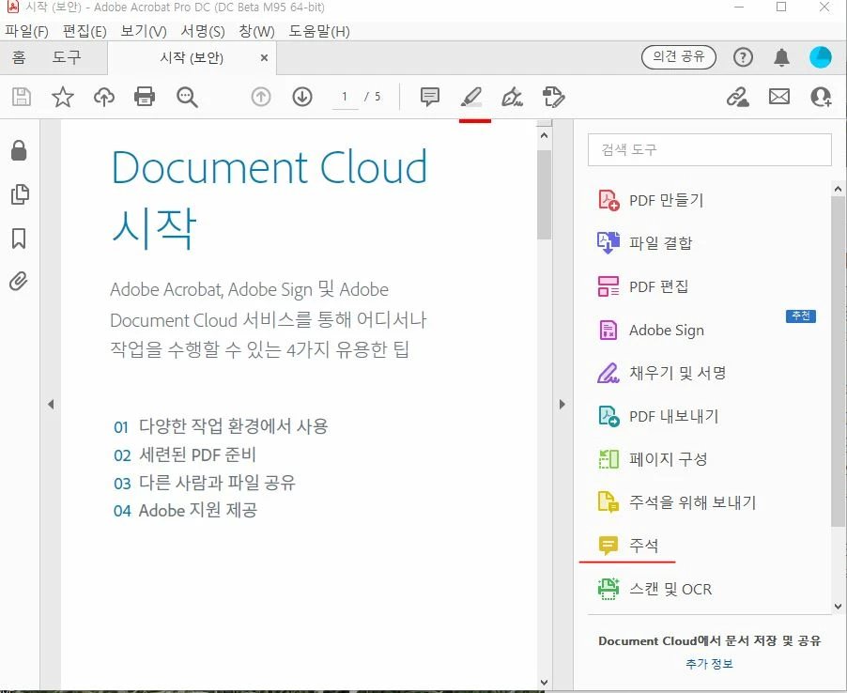Open the 파일(F) menu
This screenshot has height=693, width=847.
pyautogui.click(x=26, y=31)
